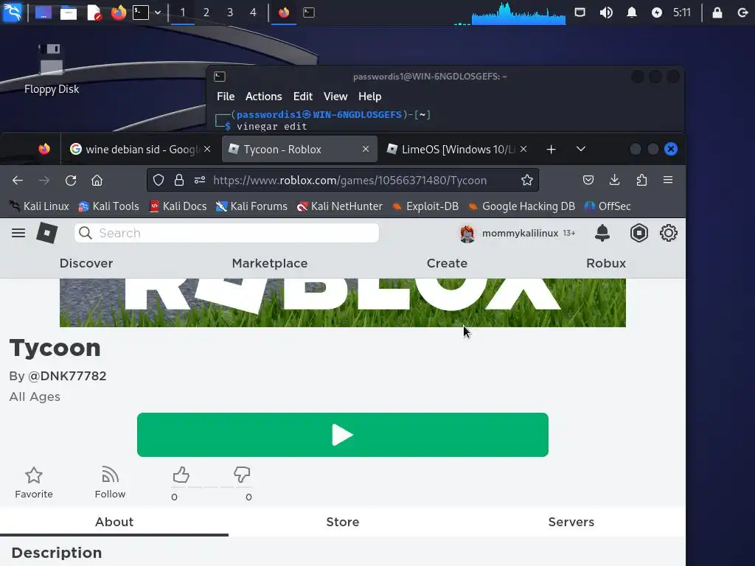Open site permissions icon in address bar
This screenshot has height=566, width=755.
[x=200, y=180]
